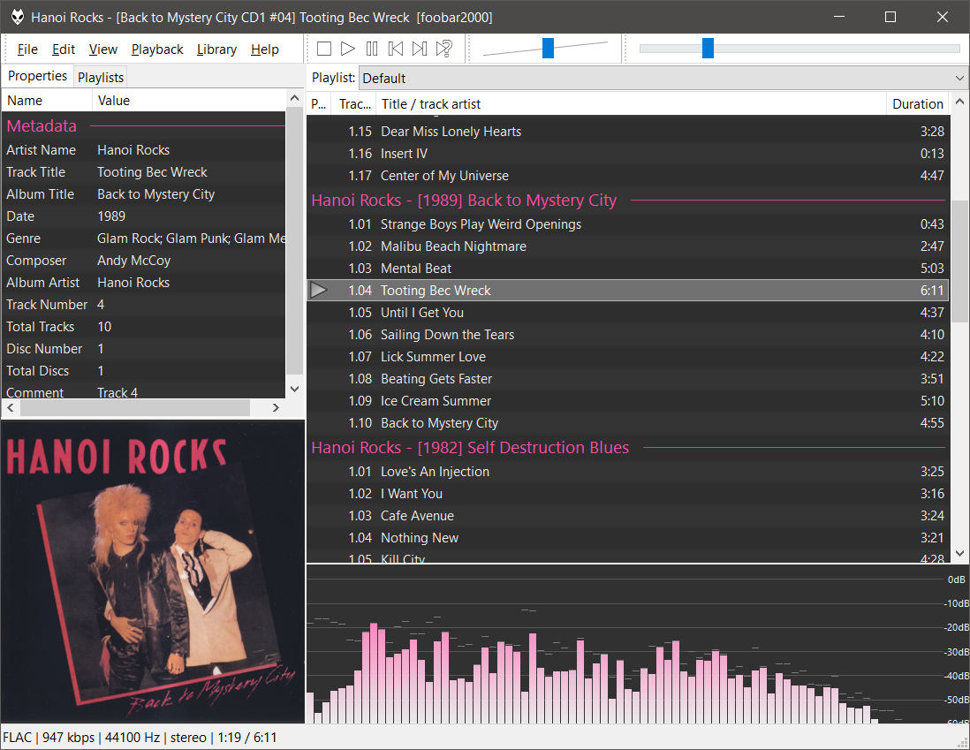
Task: Play a random track
Action: click(x=444, y=49)
